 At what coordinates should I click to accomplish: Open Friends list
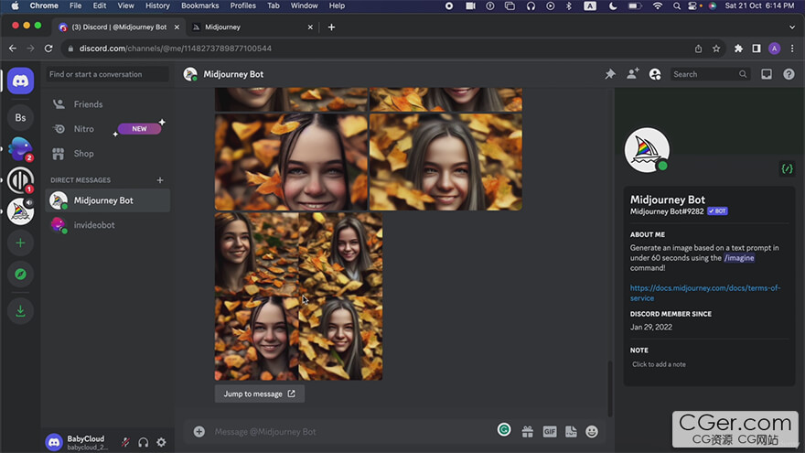pos(107,104)
